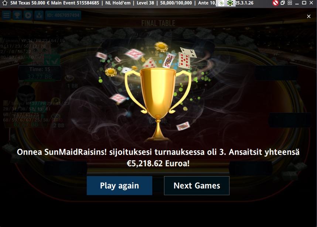Click the congratulations SunMaidRaisins message text

point(158,158)
